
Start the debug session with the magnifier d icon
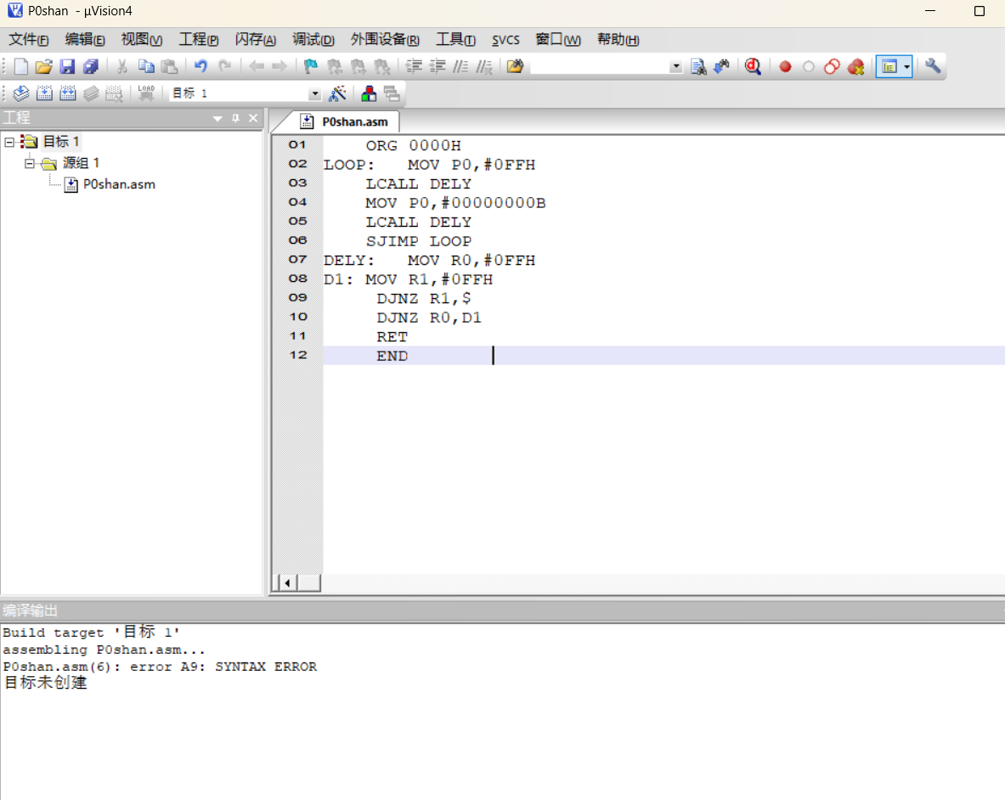pyautogui.click(x=753, y=66)
